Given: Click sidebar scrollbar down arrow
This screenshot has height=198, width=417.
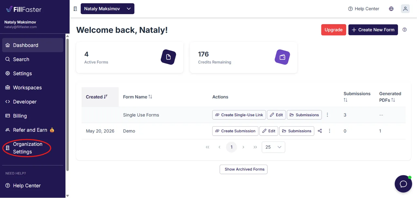Looking at the screenshot, I should [x=68, y=196].
